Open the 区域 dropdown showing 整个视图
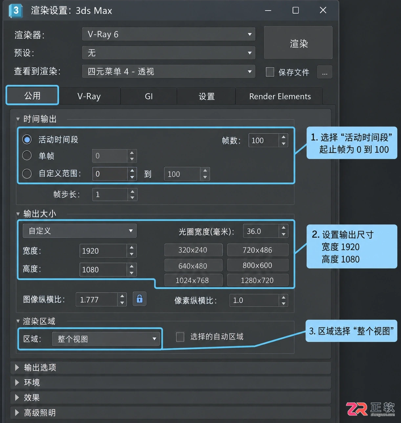Viewport: 401px width, 423px height. click(106, 339)
